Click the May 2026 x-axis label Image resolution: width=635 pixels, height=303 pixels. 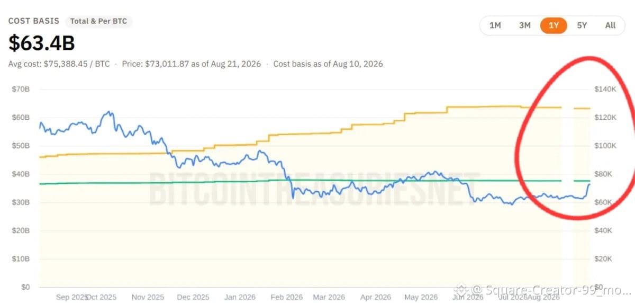(421, 297)
